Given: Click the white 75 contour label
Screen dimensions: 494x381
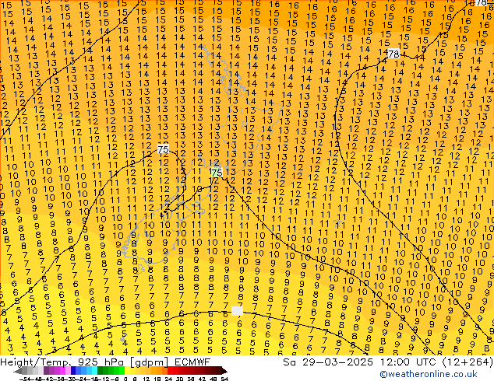Looking at the screenshot, I should tap(163, 149).
